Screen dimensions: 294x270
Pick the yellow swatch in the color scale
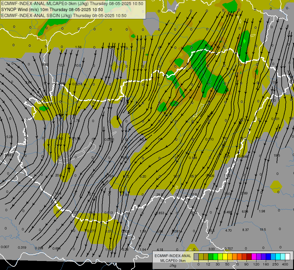click(225, 257)
